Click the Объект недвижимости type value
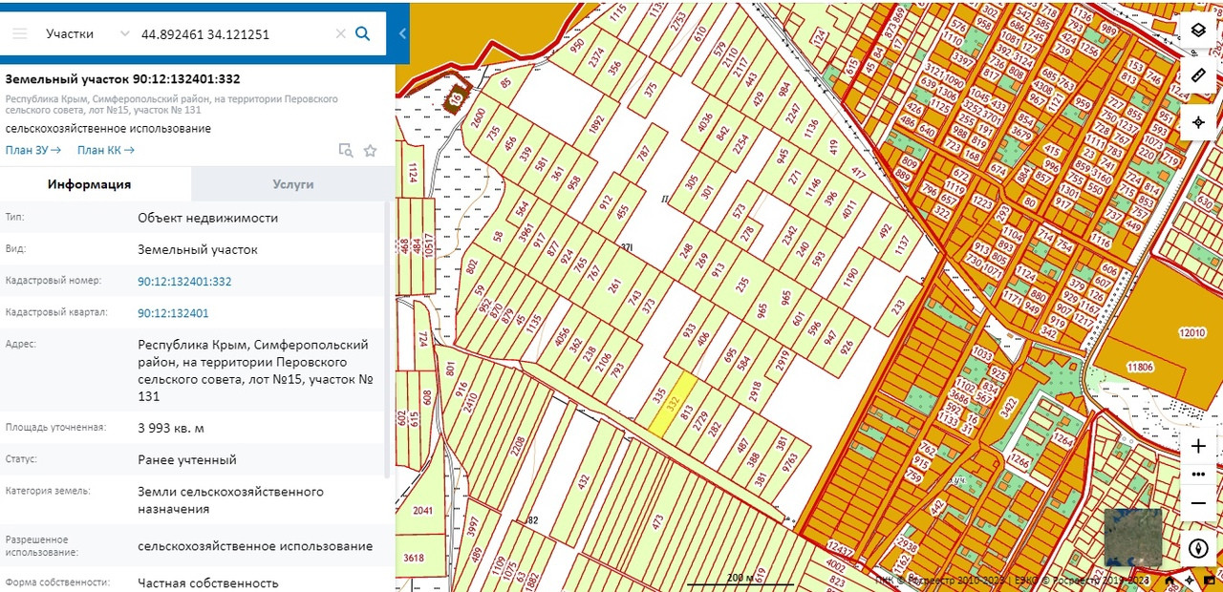The width and height of the screenshot is (1223, 592). 208,218
